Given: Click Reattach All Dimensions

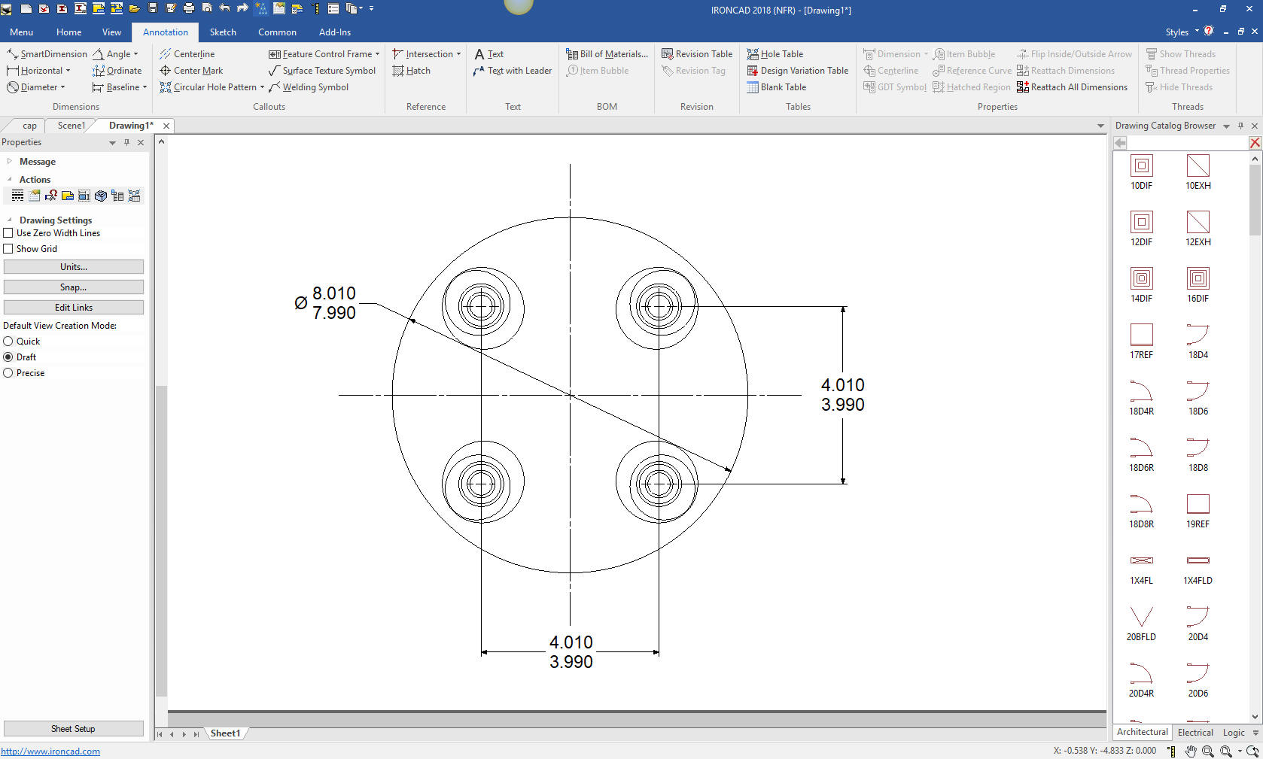Looking at the screenshot, I should tap(1072, 87).
